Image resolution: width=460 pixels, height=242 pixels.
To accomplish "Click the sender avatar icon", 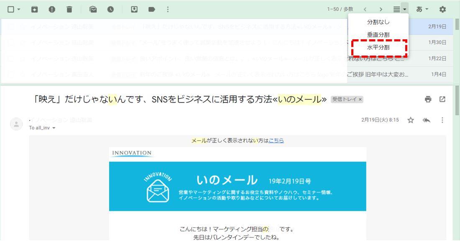I will [16, 124].
